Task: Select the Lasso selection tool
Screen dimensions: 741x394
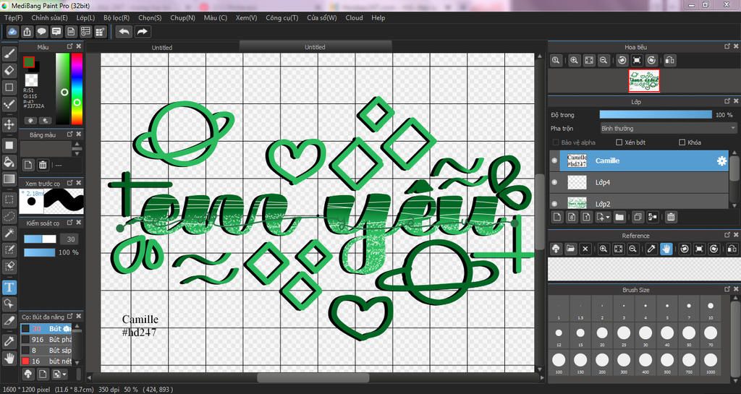Action: [9, 216]
